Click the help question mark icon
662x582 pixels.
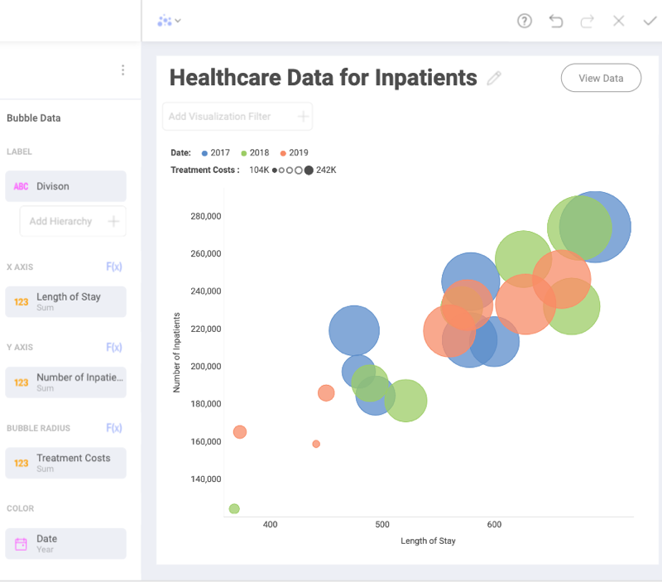pyautogui.click(x=525, y=21)
